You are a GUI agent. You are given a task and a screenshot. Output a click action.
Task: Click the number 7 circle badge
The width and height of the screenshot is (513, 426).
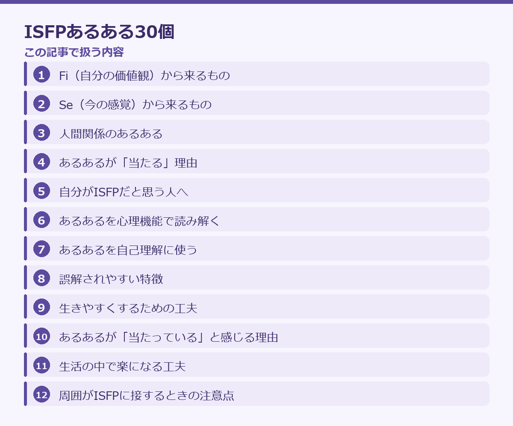click(41, 249)
